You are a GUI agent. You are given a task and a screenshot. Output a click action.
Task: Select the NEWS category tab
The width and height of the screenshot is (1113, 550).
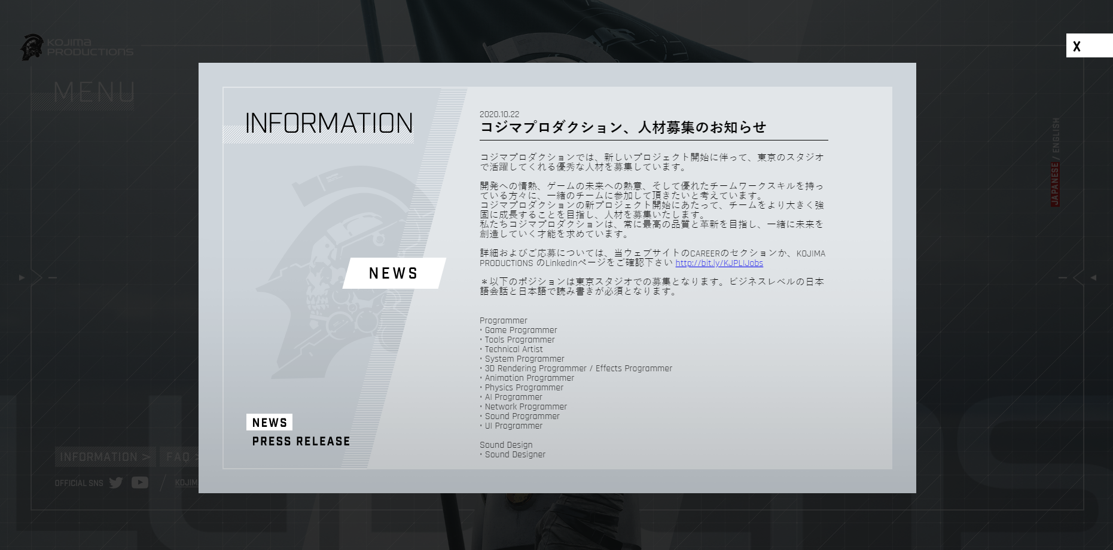click(x=269, y=422)
